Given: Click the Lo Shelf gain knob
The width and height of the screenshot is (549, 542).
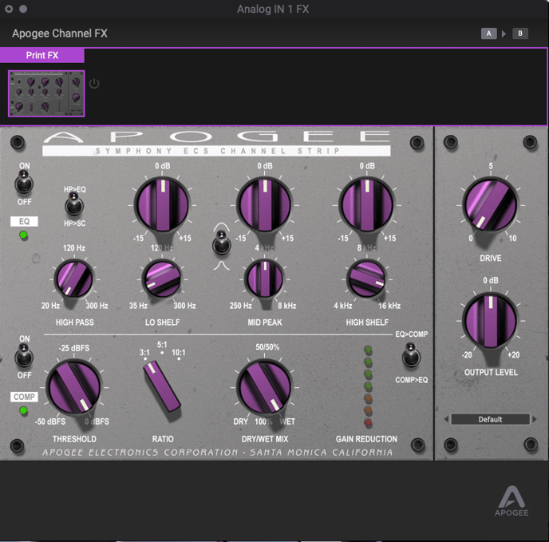Looking at the screenshot, I should click(163, 204).
